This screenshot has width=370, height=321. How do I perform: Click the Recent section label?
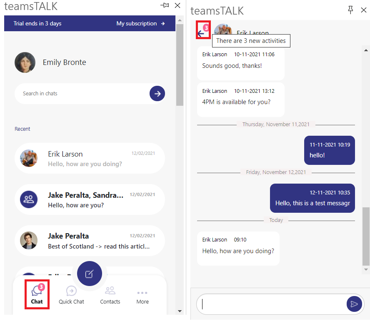pos(22,129)
